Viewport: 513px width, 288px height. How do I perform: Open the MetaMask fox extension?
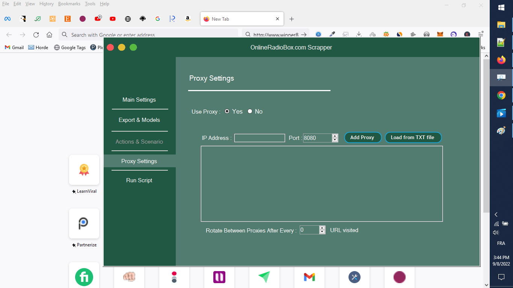[x=440, y=34]
